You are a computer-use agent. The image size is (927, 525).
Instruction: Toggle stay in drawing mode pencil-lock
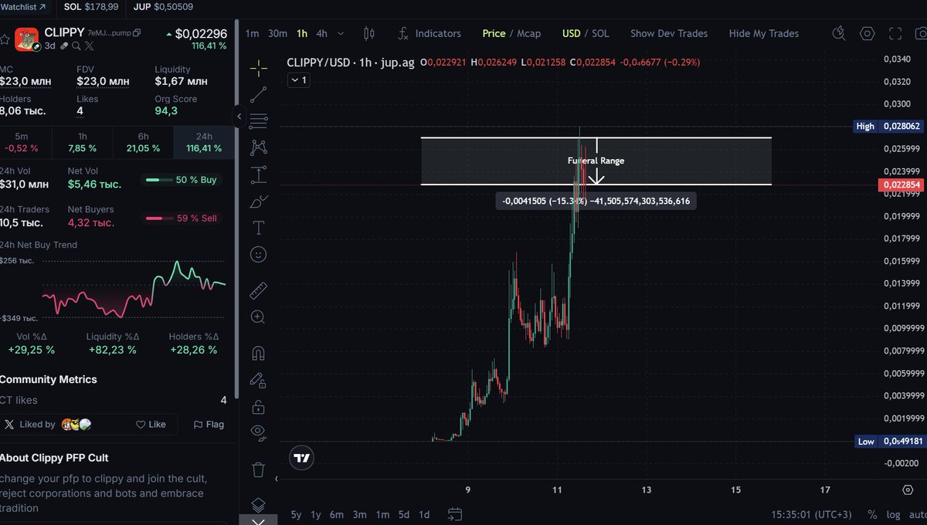259,380
